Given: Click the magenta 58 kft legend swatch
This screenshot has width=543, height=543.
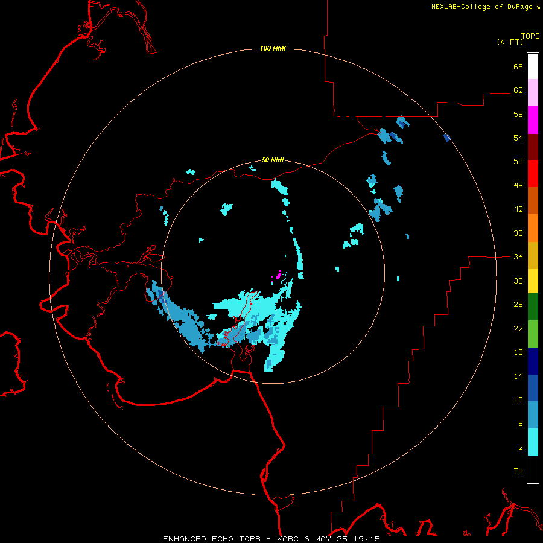Looking at the screenshot, I should point(533,120).
